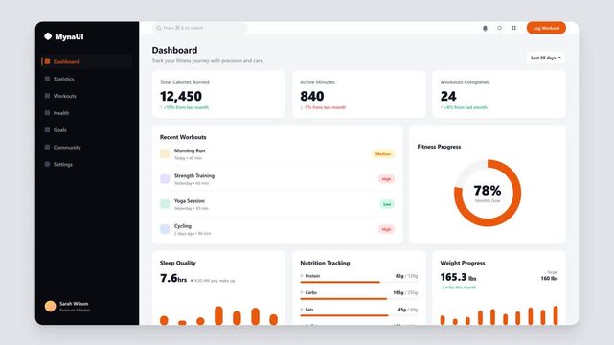Click the 78% monthly goal value
This screenshot has height=345, width=614.
click(x=488, y=191)
